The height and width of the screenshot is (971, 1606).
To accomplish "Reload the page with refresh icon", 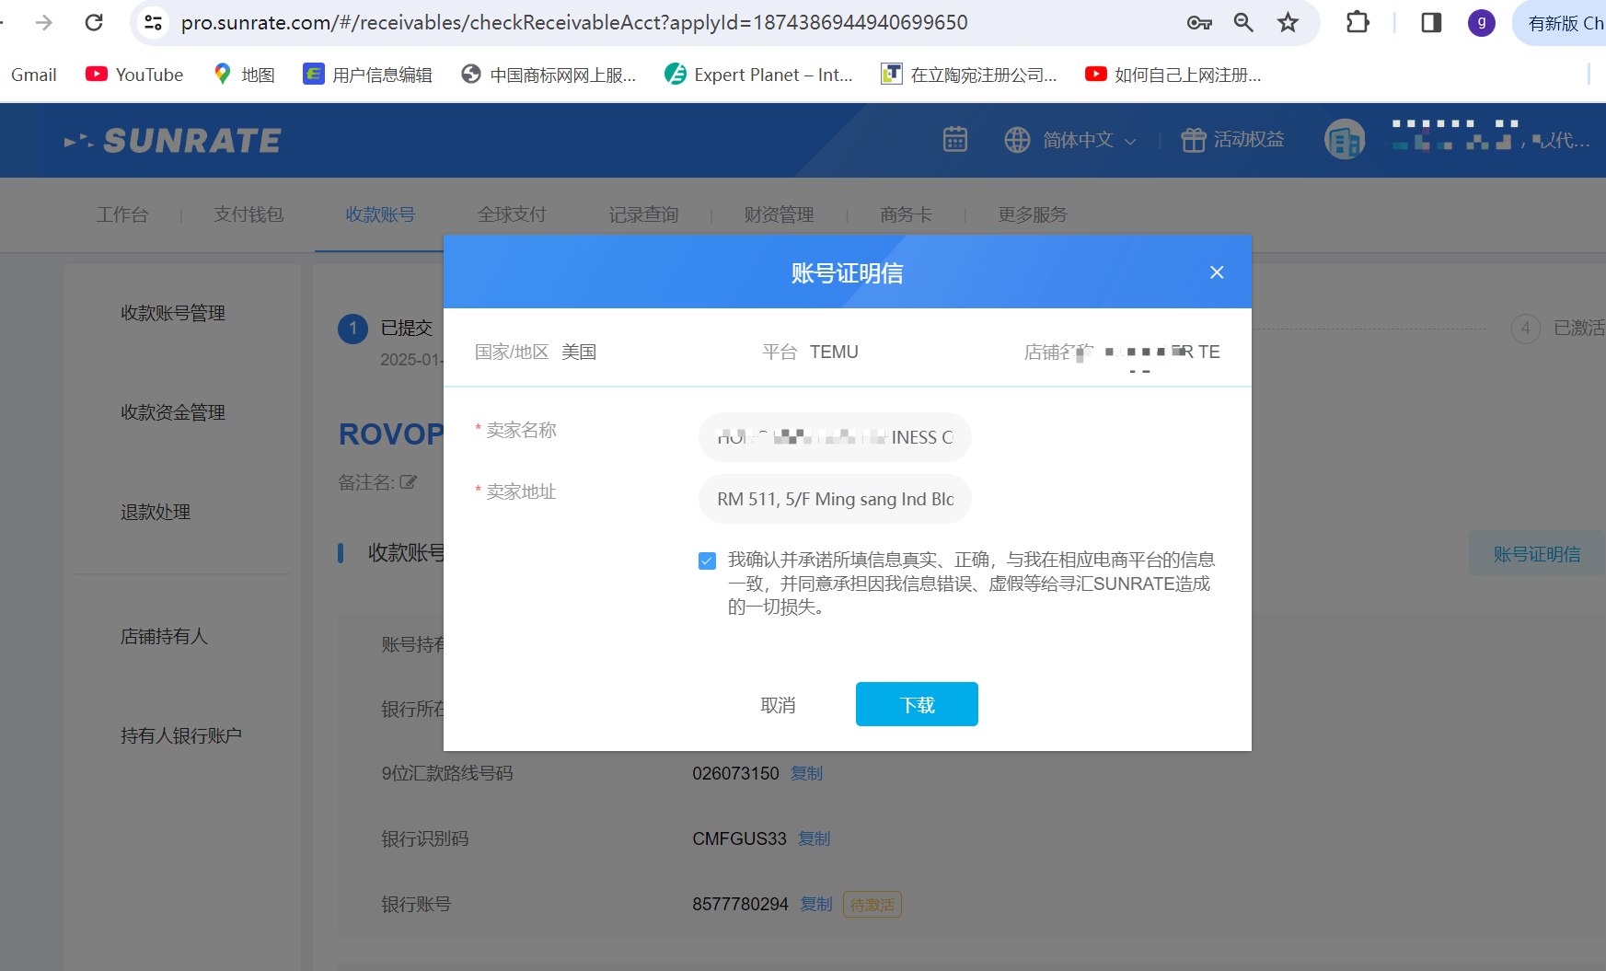I will (x=94, y=22).
